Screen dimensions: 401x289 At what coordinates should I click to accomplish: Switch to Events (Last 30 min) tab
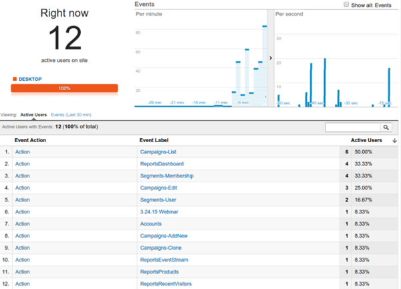tap(71, 115)
